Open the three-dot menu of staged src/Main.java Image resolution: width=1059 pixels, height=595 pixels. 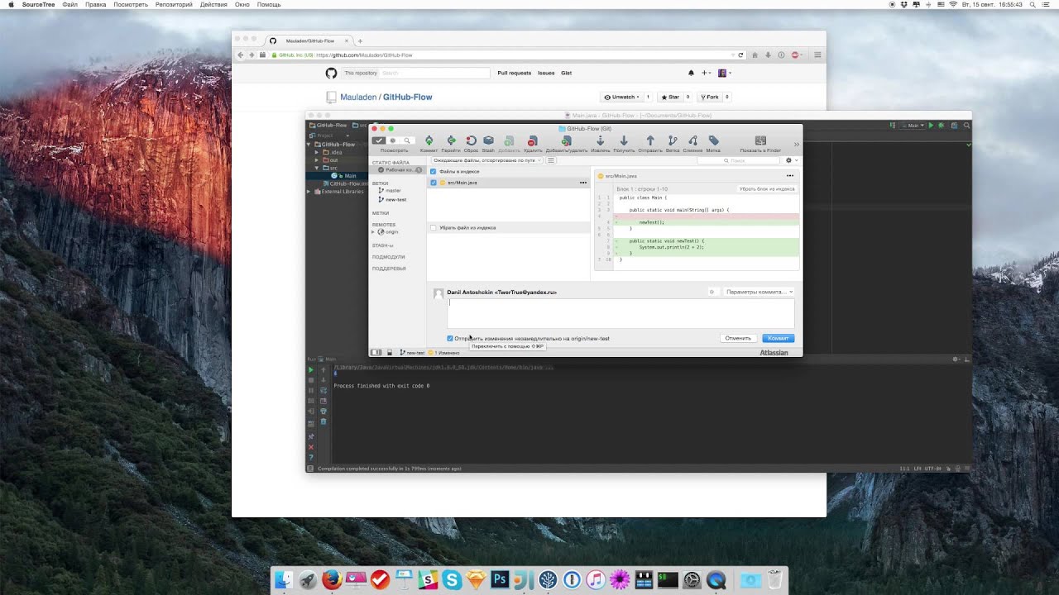pos(583,183)
